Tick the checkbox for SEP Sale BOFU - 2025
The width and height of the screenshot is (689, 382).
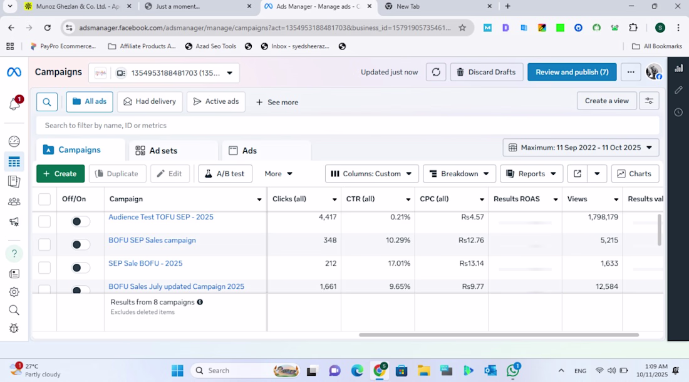[x=44, y=268]
